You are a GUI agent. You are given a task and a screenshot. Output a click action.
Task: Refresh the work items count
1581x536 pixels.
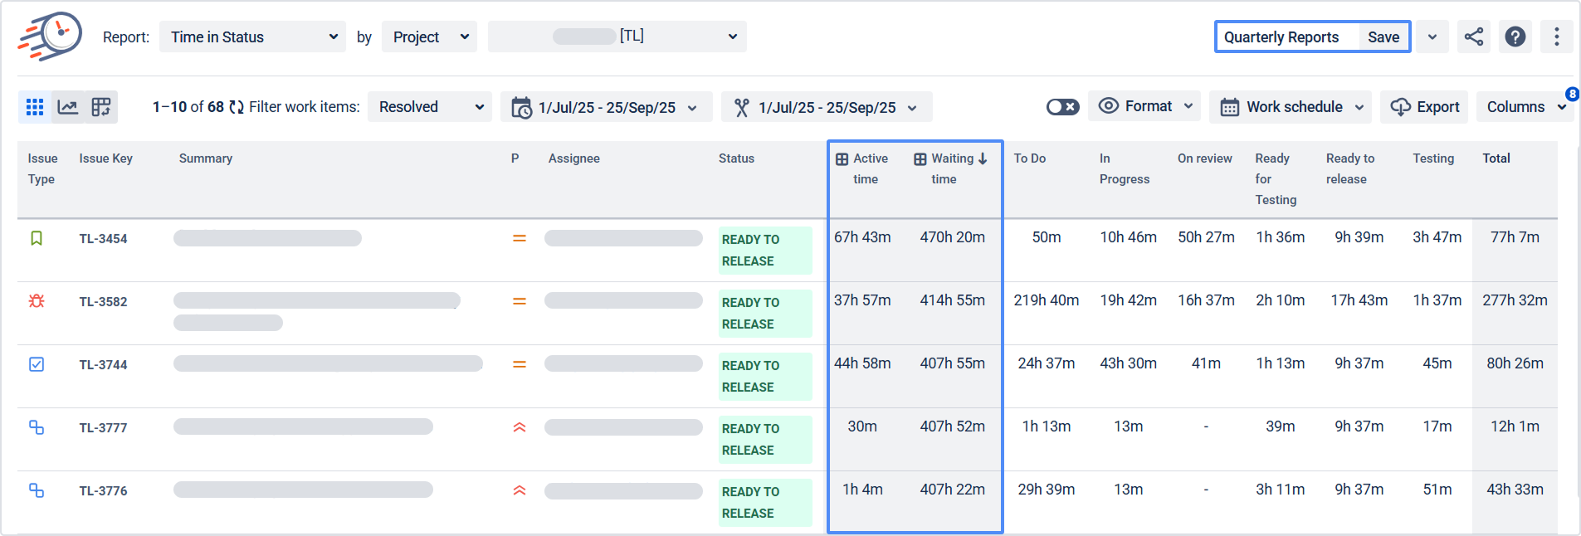[237, 107]
